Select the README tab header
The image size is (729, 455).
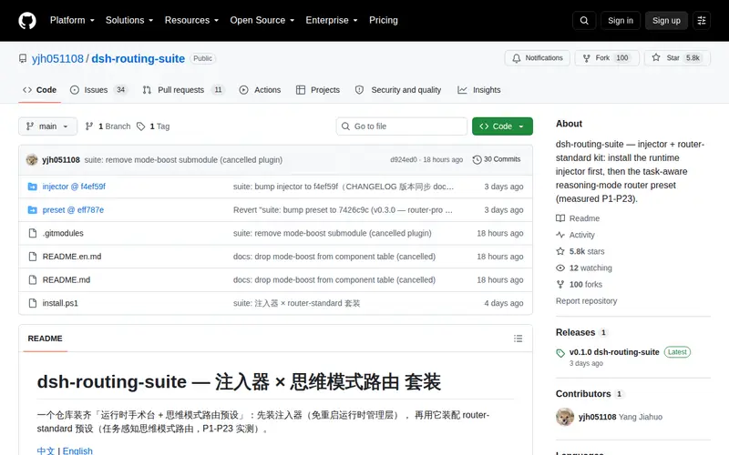tap(45, 339)
